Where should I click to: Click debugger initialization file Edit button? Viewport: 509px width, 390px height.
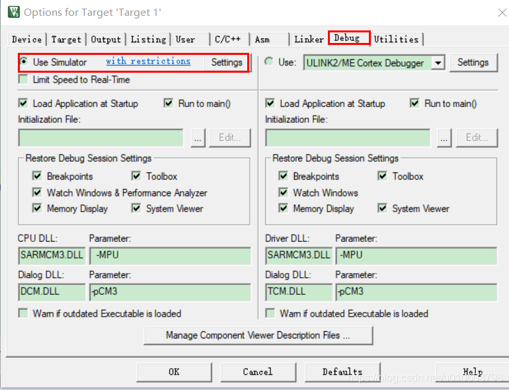point(477,138)
